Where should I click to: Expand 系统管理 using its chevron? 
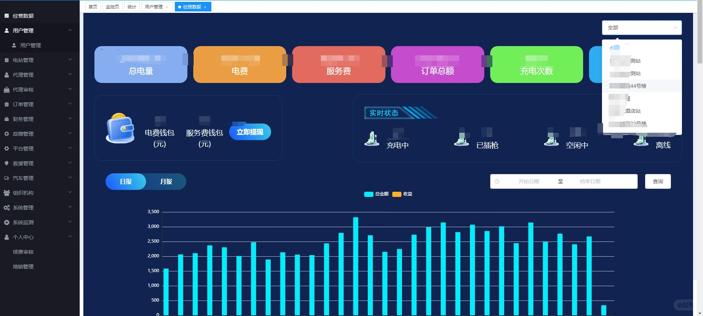tap(70, 207)
